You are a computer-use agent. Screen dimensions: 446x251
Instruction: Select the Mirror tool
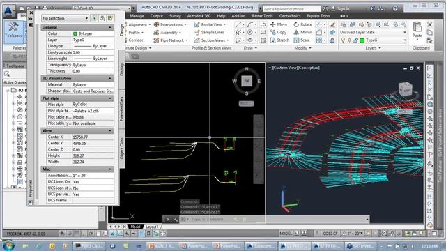click(302, 33)
